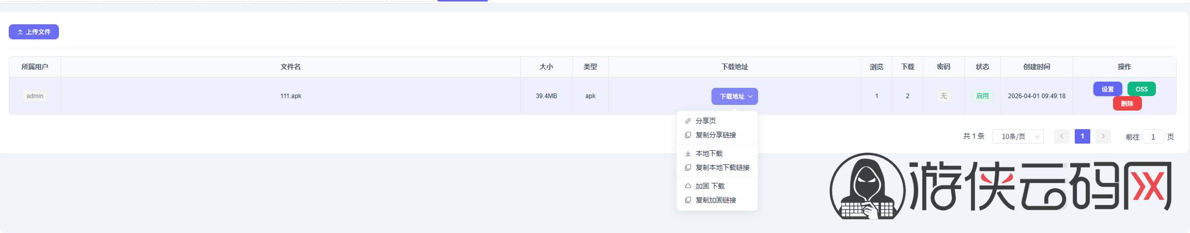Click the 上传文件 upload button
The image size is (1190, 233).
tap(34, 32)
